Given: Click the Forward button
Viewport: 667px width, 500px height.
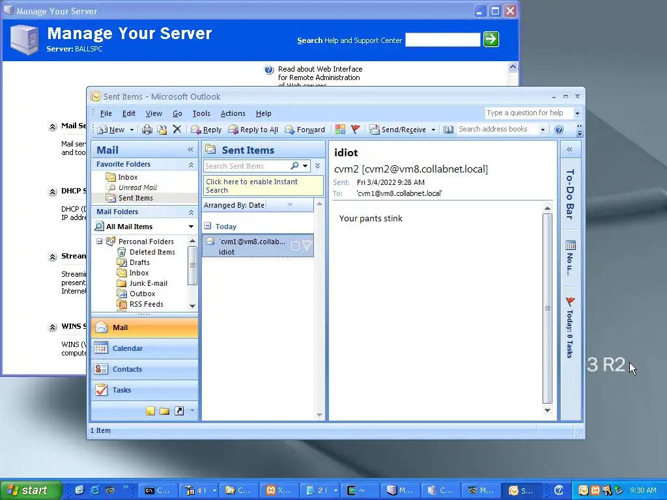Looking at the screenshot, I should (305, 130).
